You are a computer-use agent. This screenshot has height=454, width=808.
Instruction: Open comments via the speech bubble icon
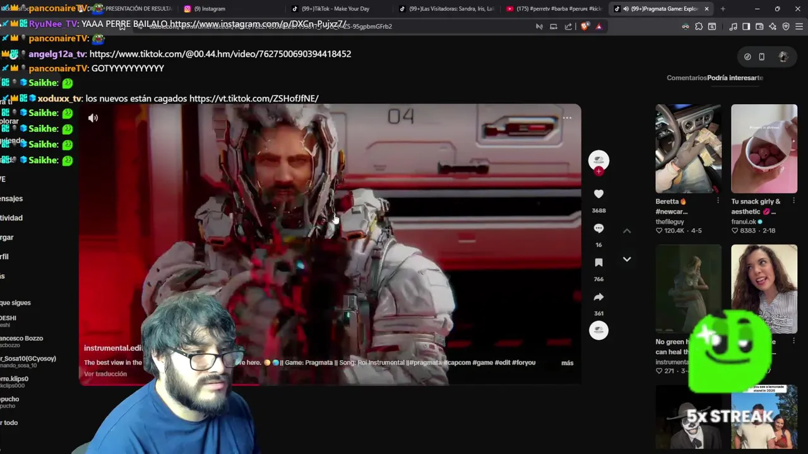(598, 228)
